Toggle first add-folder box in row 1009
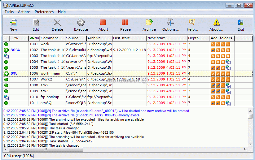Screen dimensions: 255x160 click(213, 91)
